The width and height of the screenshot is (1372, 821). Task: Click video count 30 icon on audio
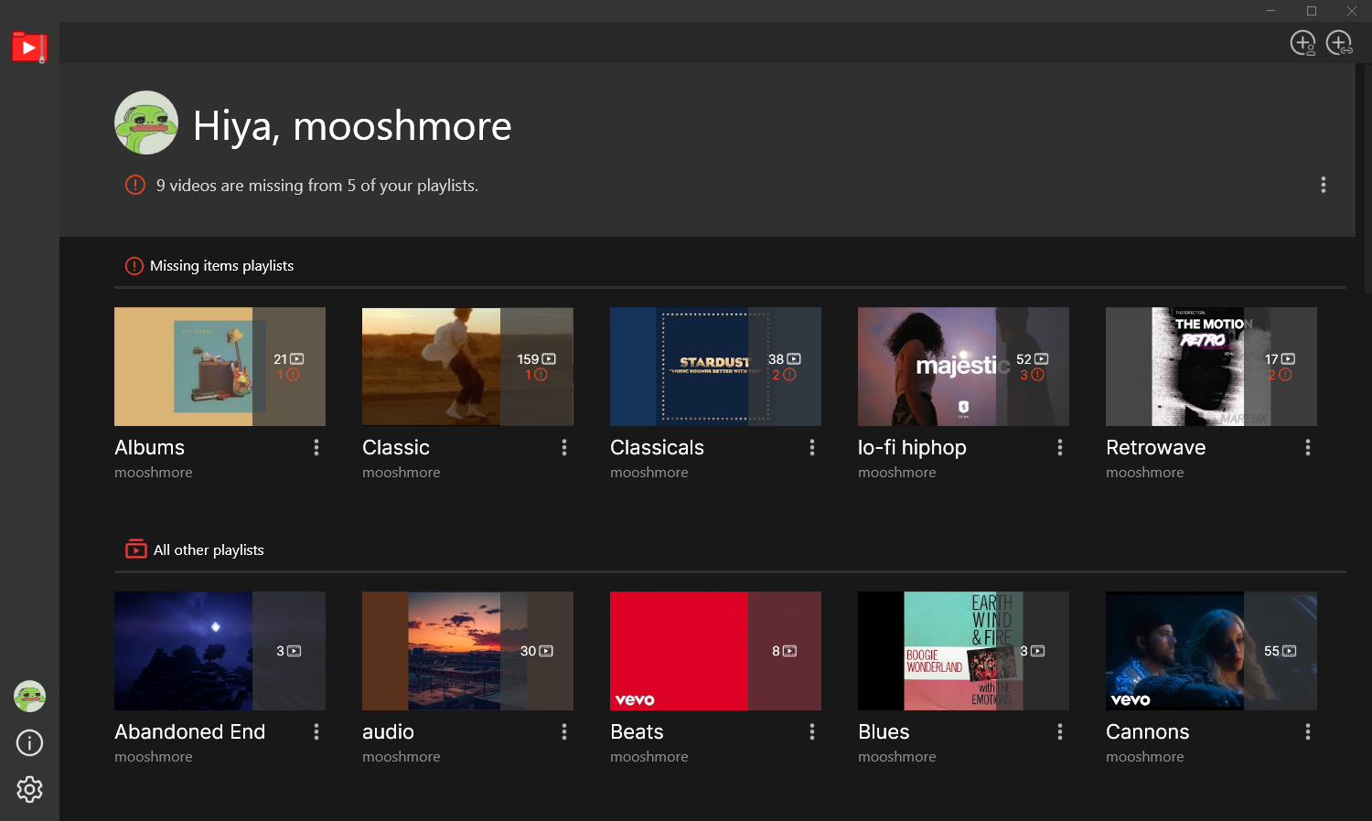546,651
